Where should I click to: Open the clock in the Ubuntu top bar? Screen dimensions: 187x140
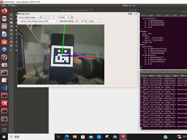tap(129, 5)
